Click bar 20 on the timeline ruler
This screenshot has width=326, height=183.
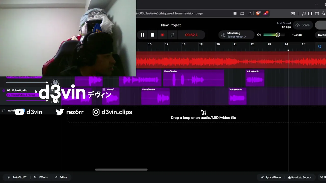click(x=218, y=44)
